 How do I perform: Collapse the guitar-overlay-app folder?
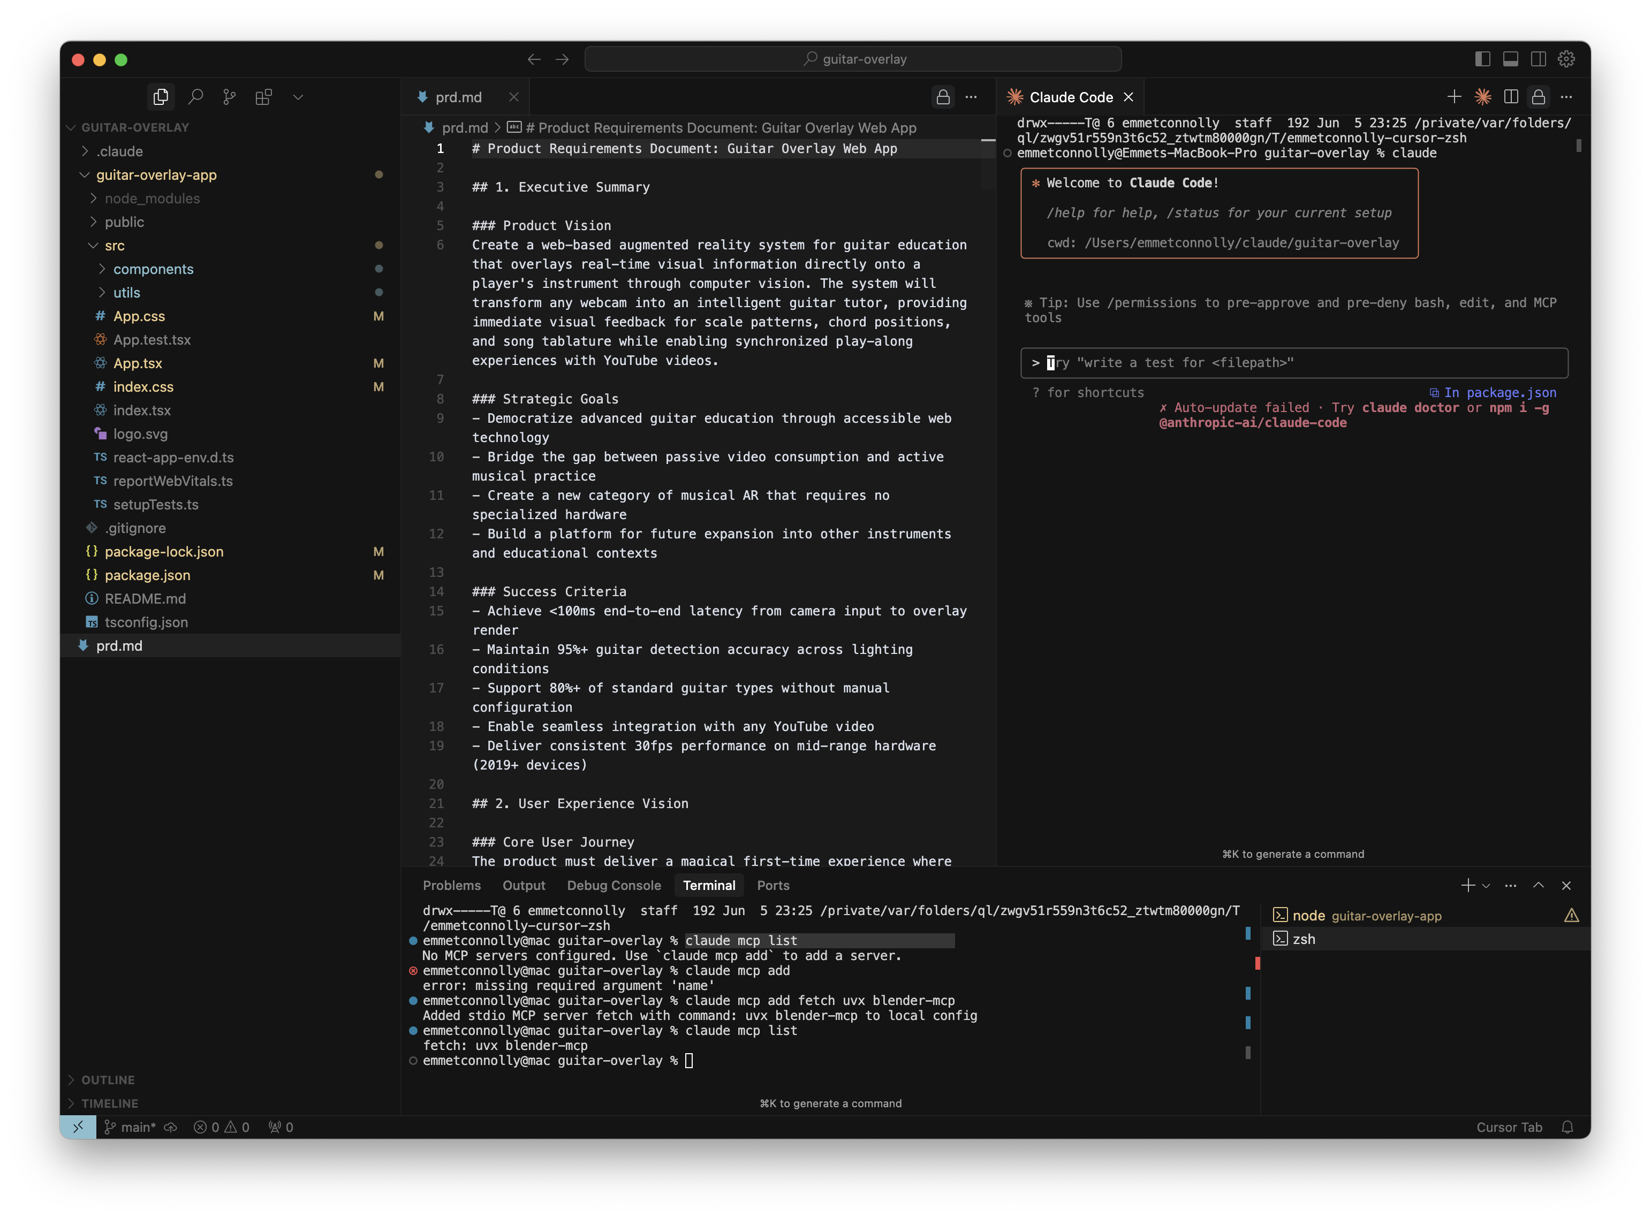(x=230, y=175)
